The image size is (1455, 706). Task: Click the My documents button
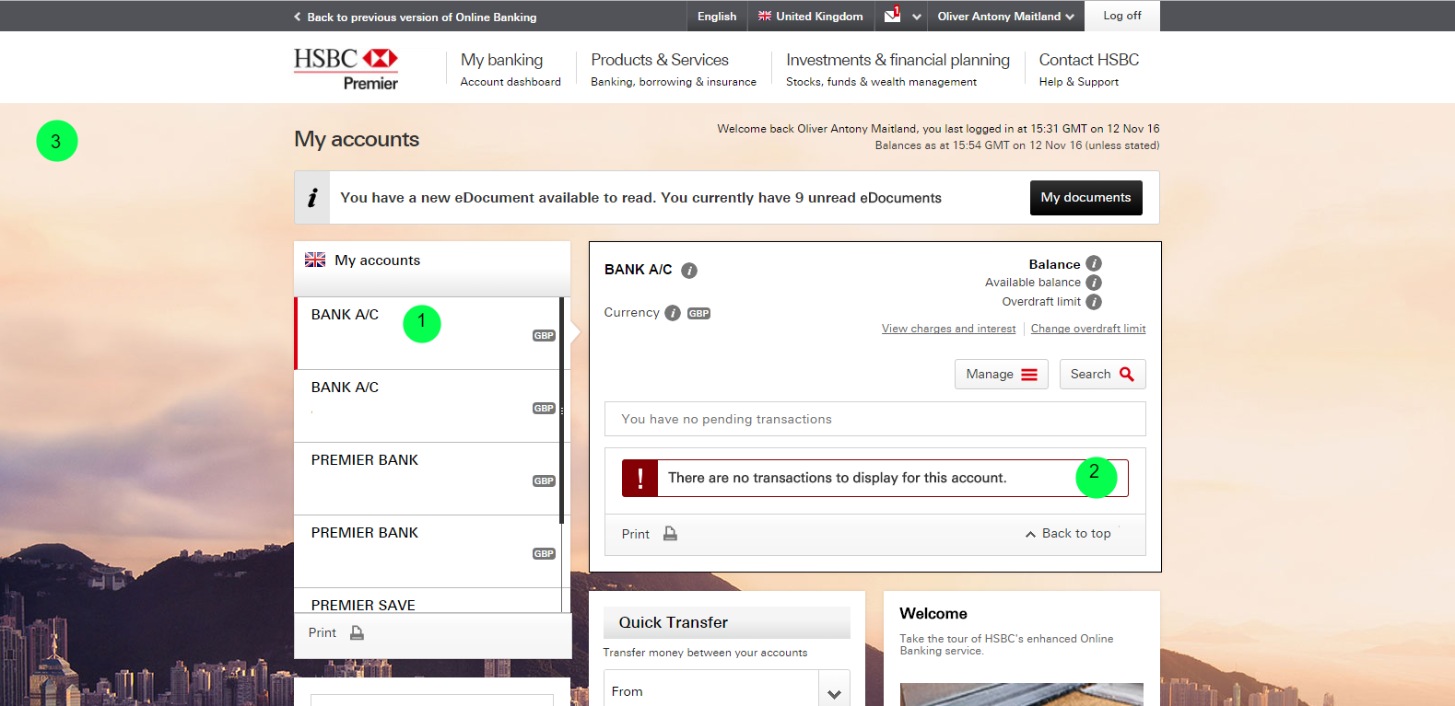(x=1085, y=198)
